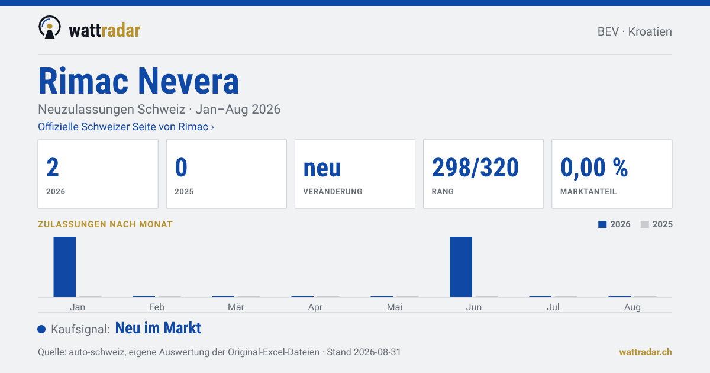The image size is (710, 373).
Task: Click the grey 2025 legend swatch
Action: click(x=645, y=224)
